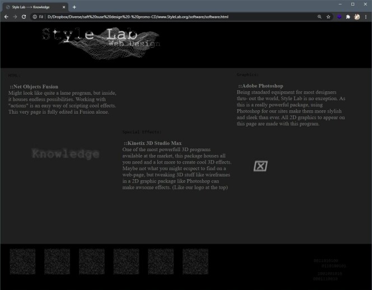Click the broken image placeholder icon
This screenshot has height=290, width=372.
coord(261,166)
